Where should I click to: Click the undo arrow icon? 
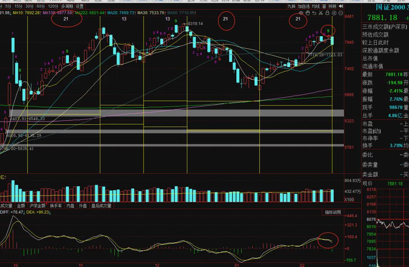(x=314, y=13)
